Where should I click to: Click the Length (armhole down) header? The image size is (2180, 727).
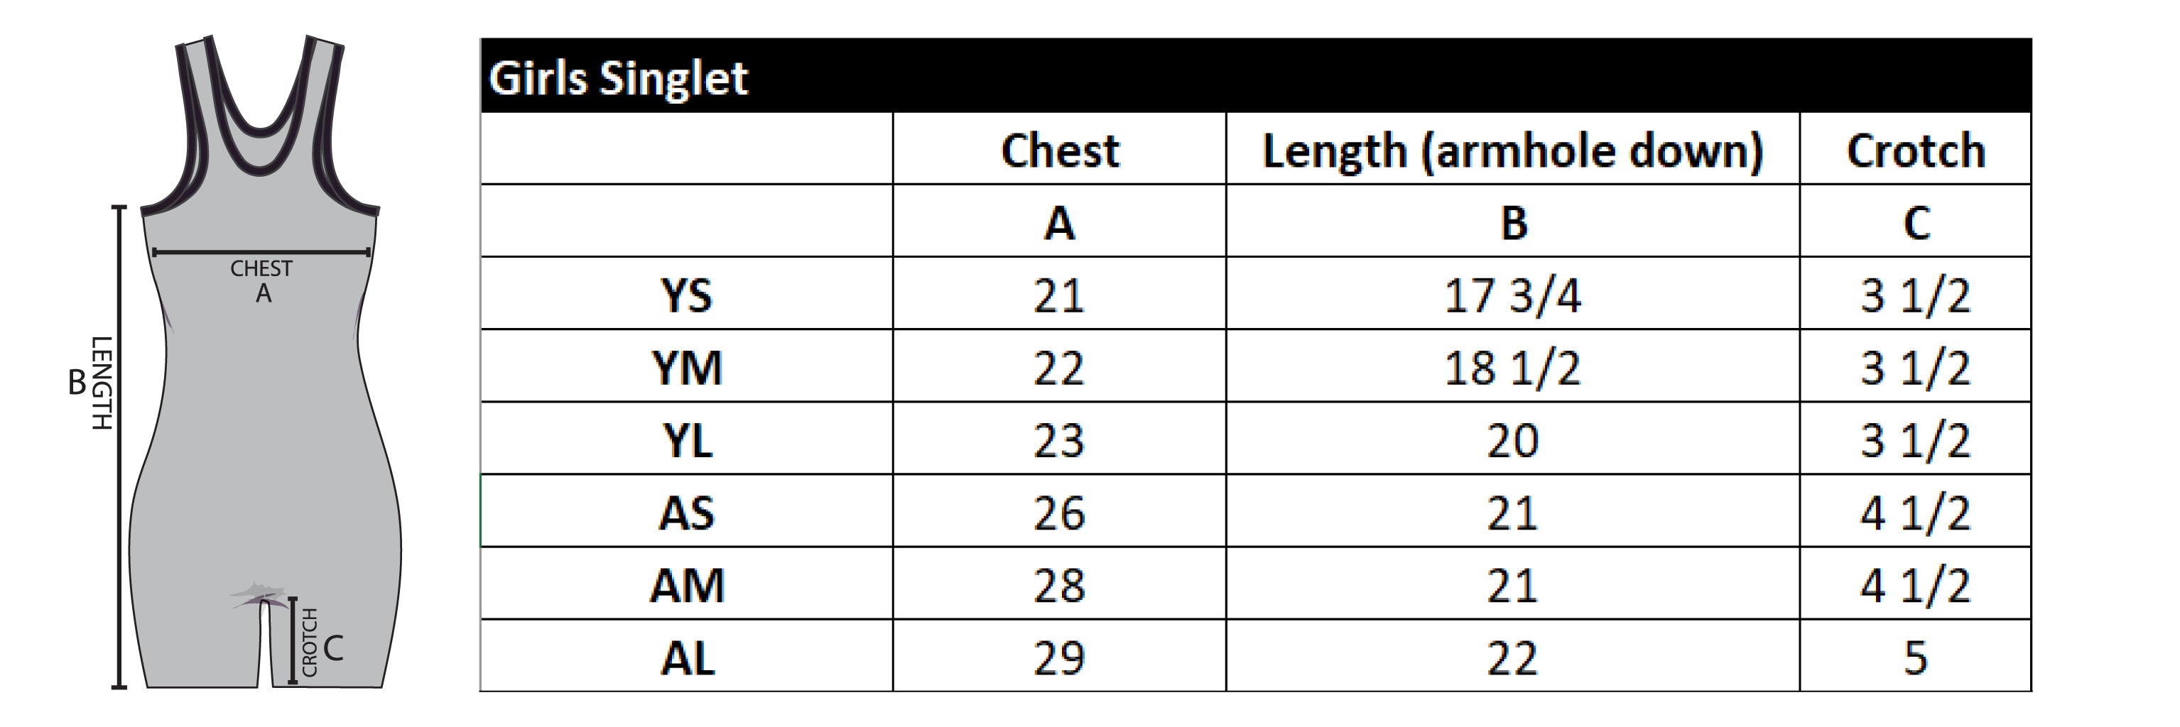coord(1512,151)
